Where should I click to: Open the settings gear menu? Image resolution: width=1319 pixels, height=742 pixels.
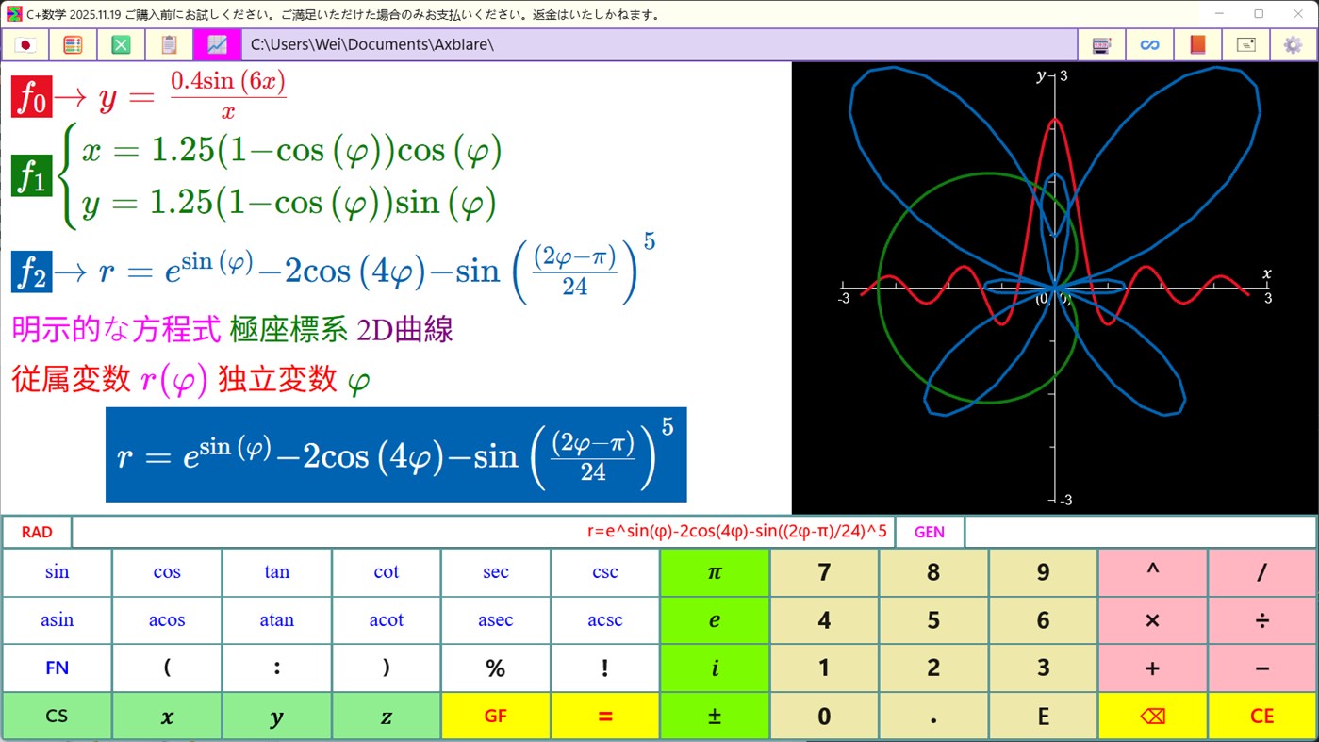1293,44
